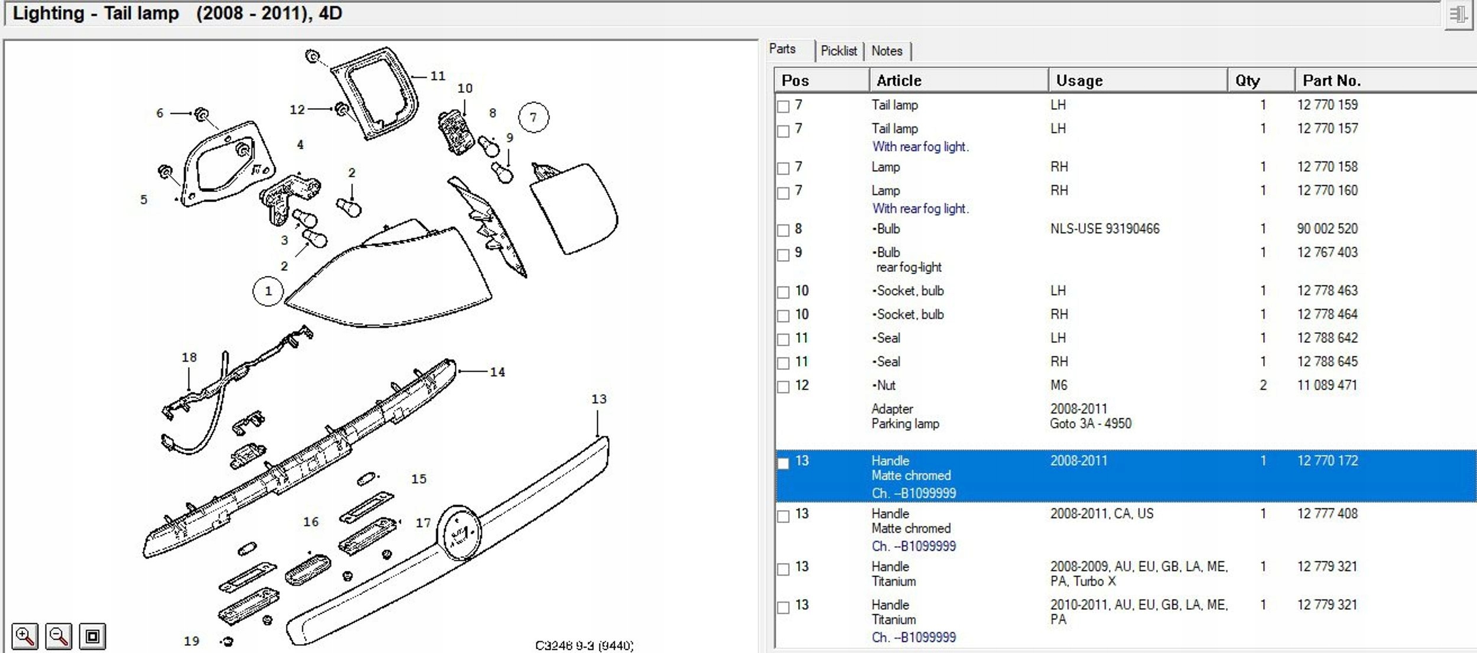
Task: Follow the Goto 3A - 4950 reference
Action: [1090, 424]
